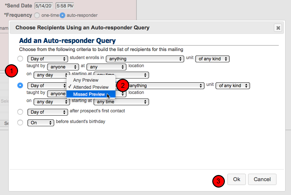The width and height of the screenshot is (291, 195).
Task: Select the prospect's first contact radio button
Action: [20, 112]
